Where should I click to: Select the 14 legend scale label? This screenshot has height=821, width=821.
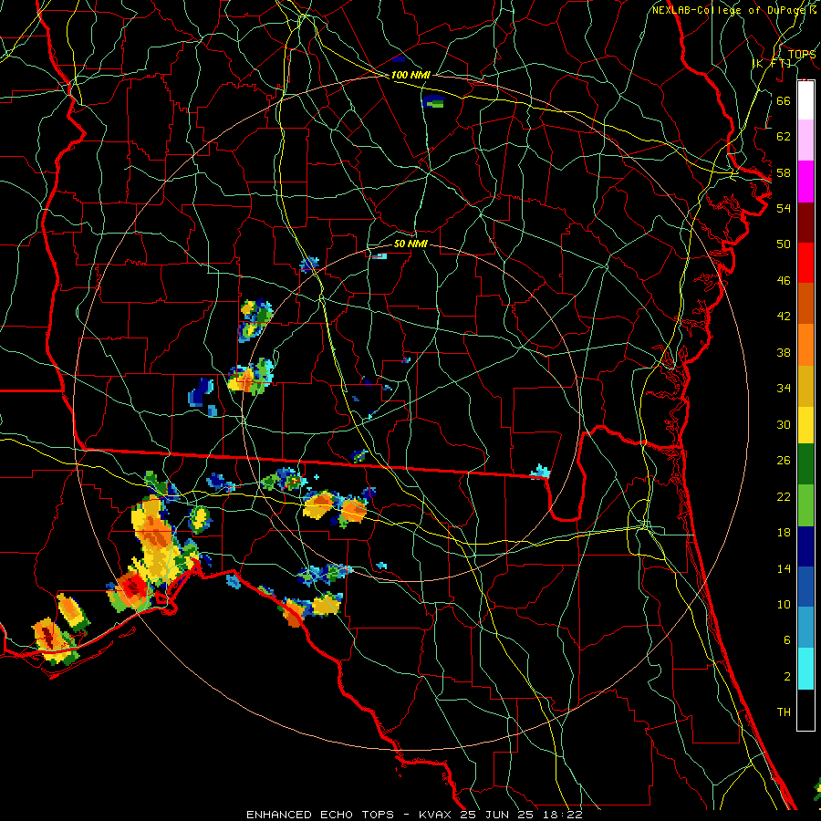pos(784,568)
